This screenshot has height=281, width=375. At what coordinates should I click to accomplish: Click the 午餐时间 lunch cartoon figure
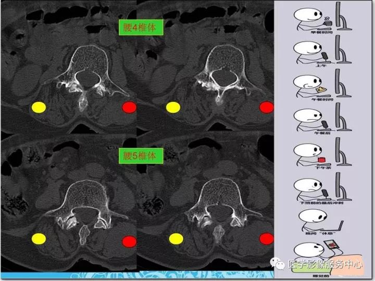tap(322, 85)
